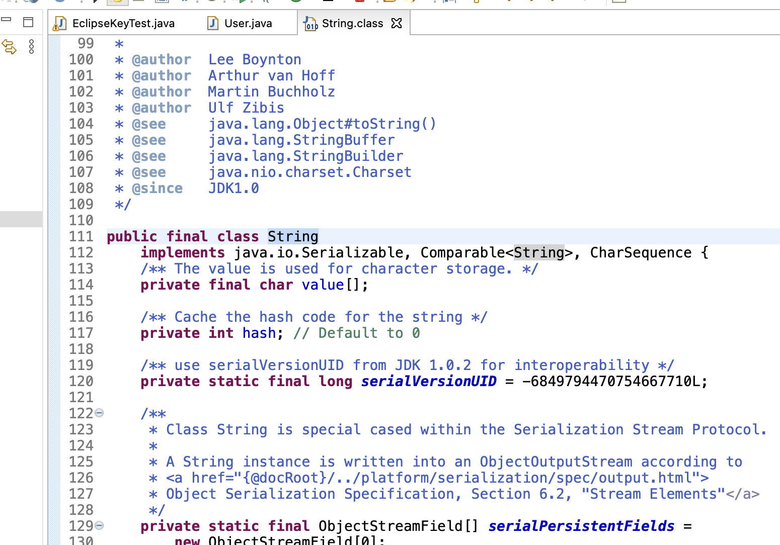Click the Link with Editor arrows icon

pos(9,47)
